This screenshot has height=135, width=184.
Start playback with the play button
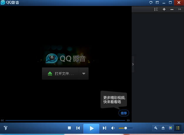coord(91,128)
